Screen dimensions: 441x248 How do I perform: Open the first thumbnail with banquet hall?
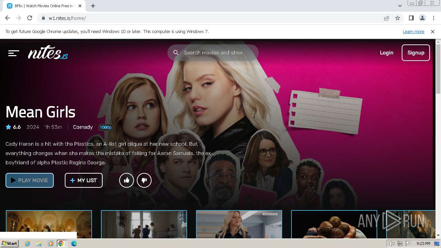pyautogui.click(x=49, y=224)
